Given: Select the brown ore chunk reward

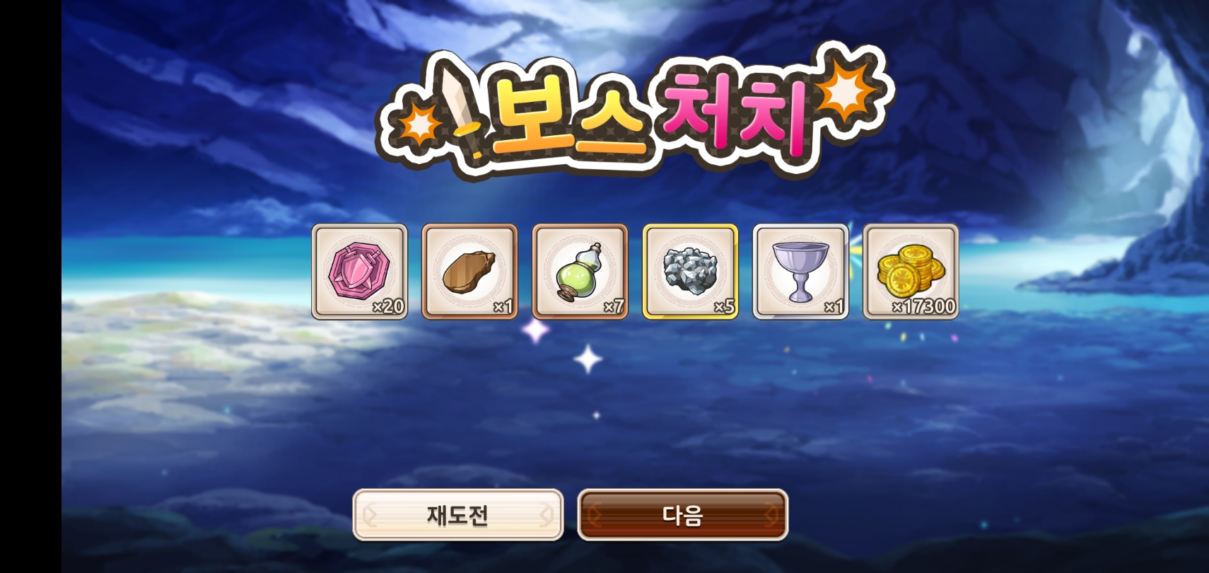Looking at the screenshot, I should 470,272.
